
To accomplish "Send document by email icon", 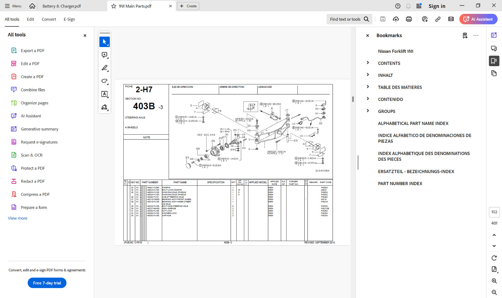I will [x=451, y=19].
